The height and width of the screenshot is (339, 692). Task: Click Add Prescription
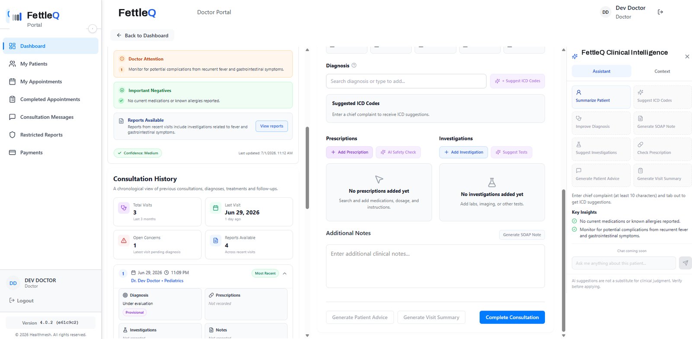(x=349, y=152)
